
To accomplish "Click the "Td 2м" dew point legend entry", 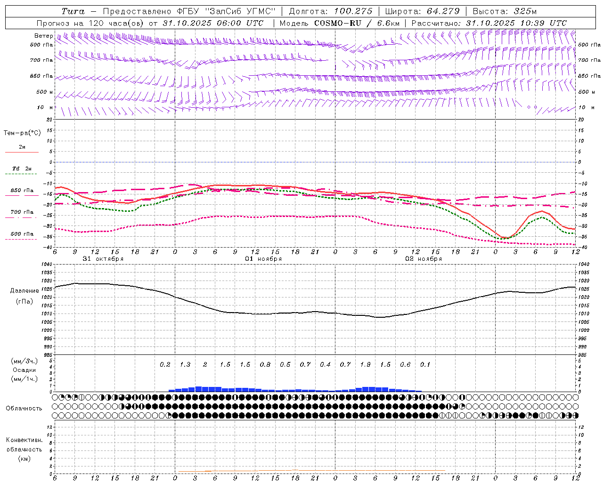I will pos(22,169).
